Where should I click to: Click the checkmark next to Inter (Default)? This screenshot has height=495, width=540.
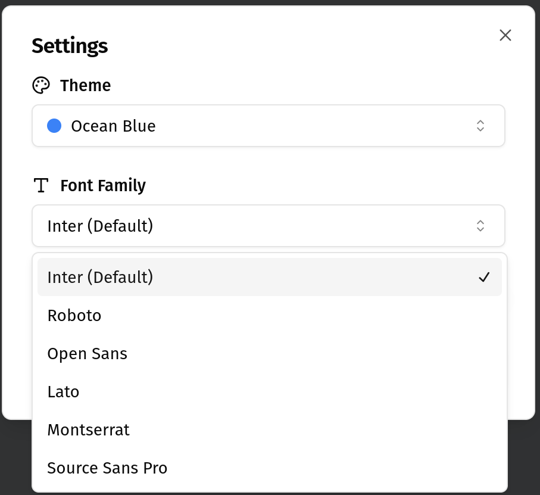pos(484,277)
